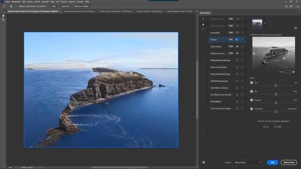Click info icon of Staub und Kratzer filter
The height and width of the screenshot is (169, 301).
click(x=237, y=67)
